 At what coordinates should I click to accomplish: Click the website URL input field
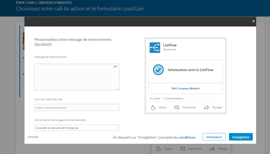[76, 107]
